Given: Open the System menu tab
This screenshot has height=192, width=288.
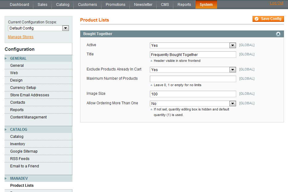Looking at the screenshot, I should point(206,5).
